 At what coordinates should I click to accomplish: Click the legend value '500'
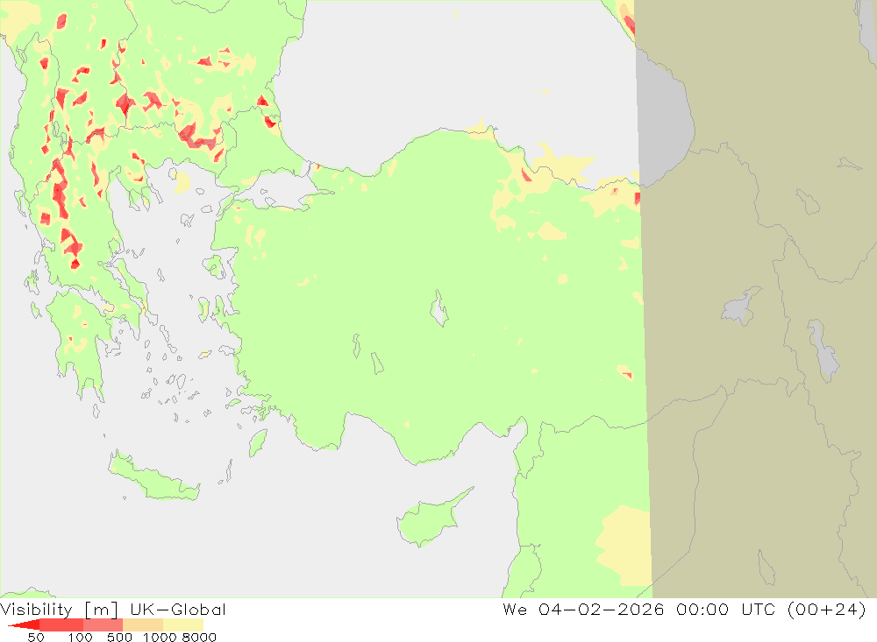coord(119,637)
